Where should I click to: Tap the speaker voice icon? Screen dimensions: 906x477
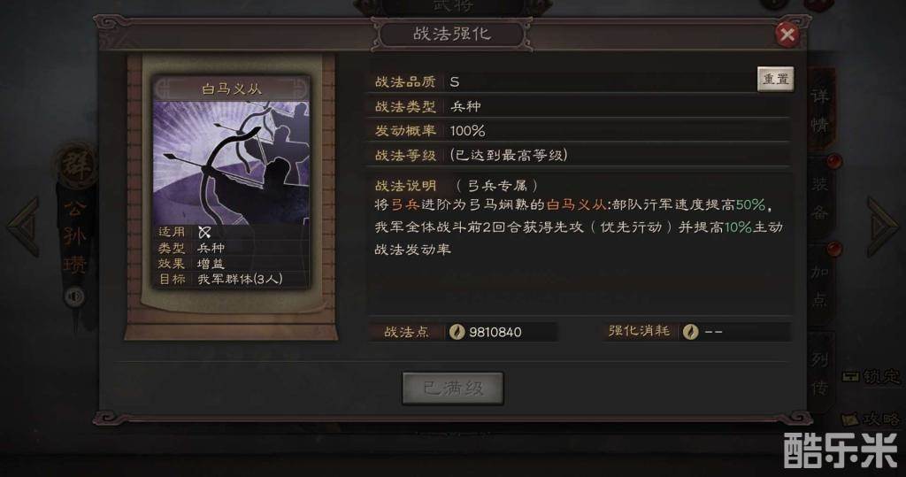pyautogui.click(x=74, y=297)
